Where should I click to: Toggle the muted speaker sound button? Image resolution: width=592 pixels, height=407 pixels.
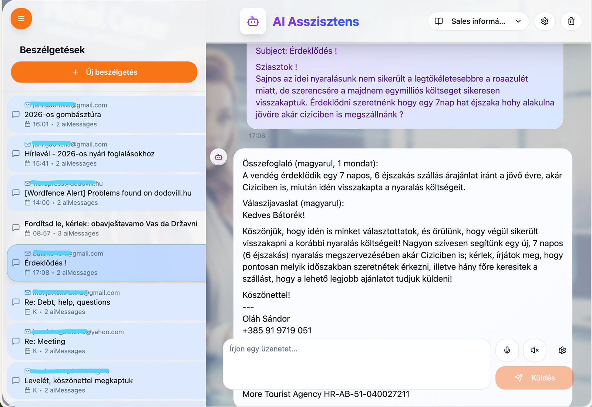pyautogui.click(x=535, y=350)
